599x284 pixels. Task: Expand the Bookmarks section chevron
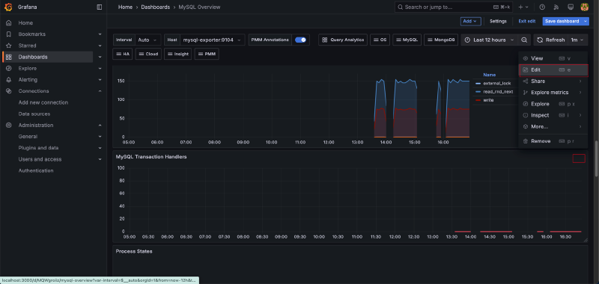point(100,34)
